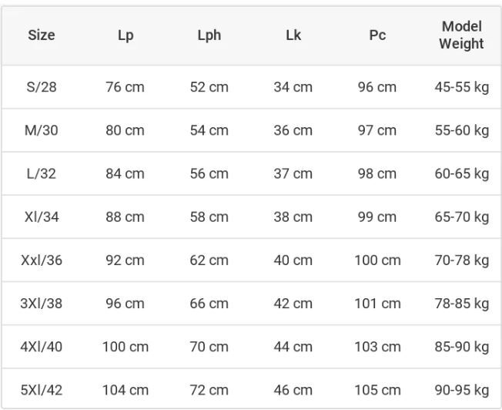The height and width of the screenshot is (410, 502).
Task: Click the Model Weight column header
Action: point(461,35)
